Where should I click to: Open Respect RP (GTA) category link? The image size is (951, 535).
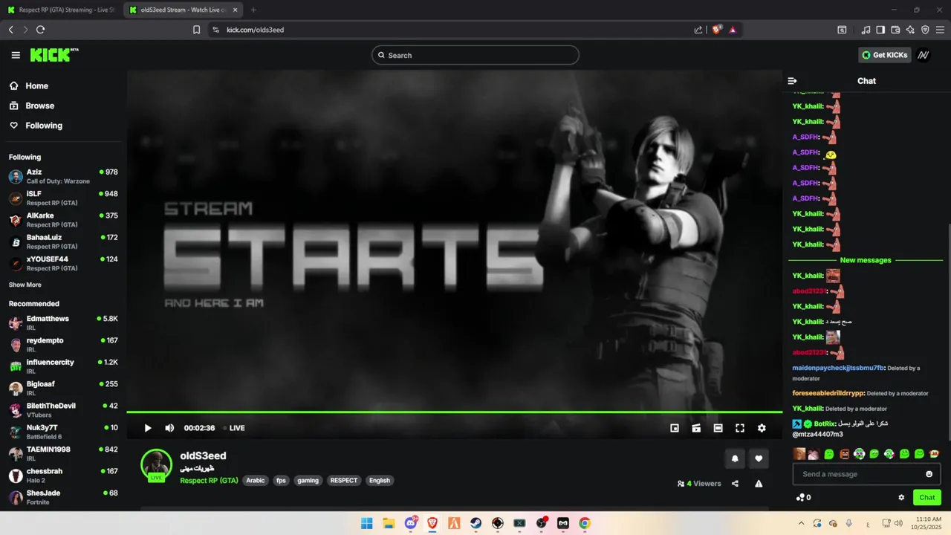(x=209, y=481)
